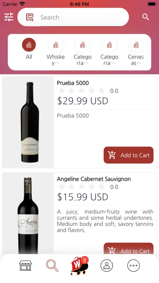Screen dimensions: 159x283
Task: Open the profile icon in bottom bar
Action: [x=107, y=266]
